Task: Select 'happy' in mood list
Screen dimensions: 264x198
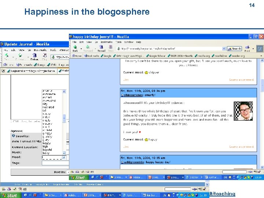Action: click(x=47, y=143)
